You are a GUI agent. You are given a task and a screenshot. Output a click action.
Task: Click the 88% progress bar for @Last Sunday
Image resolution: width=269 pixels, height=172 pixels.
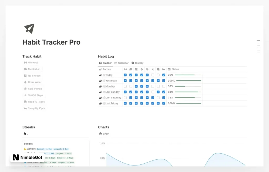188,92
